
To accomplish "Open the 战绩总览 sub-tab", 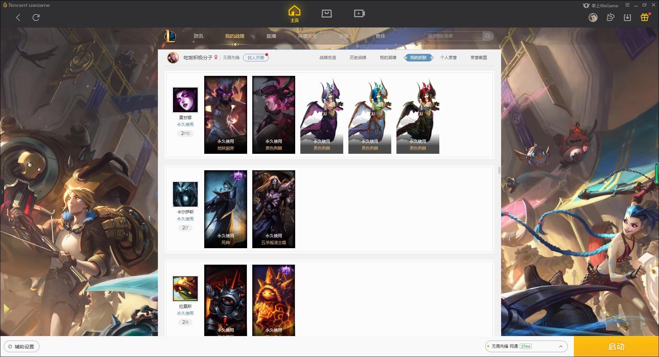I will pyautogui.click(x=328, y=58).
